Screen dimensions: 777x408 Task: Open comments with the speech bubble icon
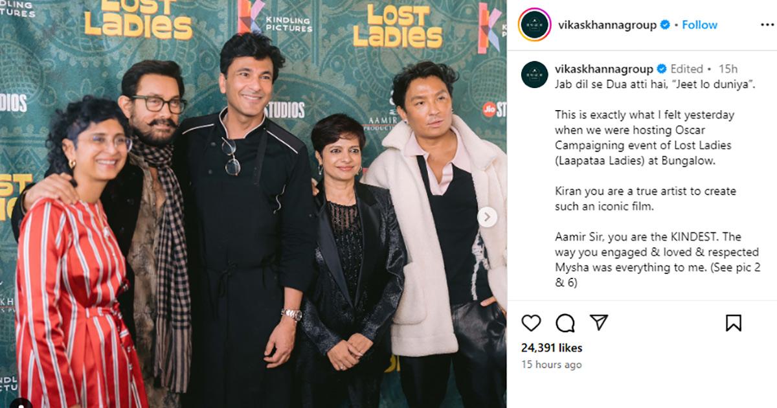pos(565,323)
